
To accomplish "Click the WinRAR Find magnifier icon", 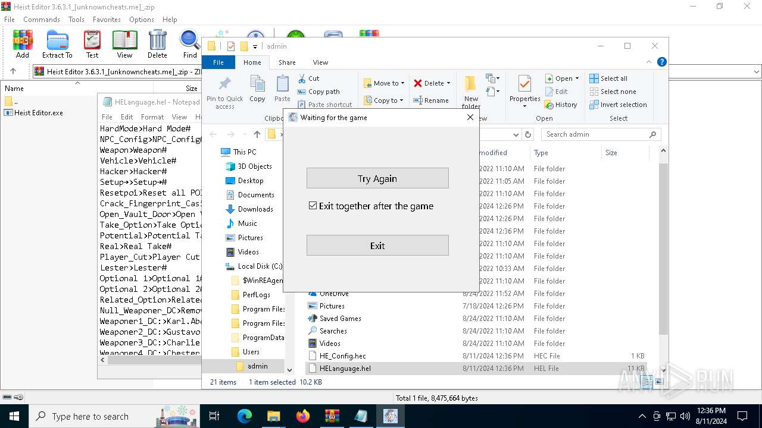I will (x=190, y=45).
